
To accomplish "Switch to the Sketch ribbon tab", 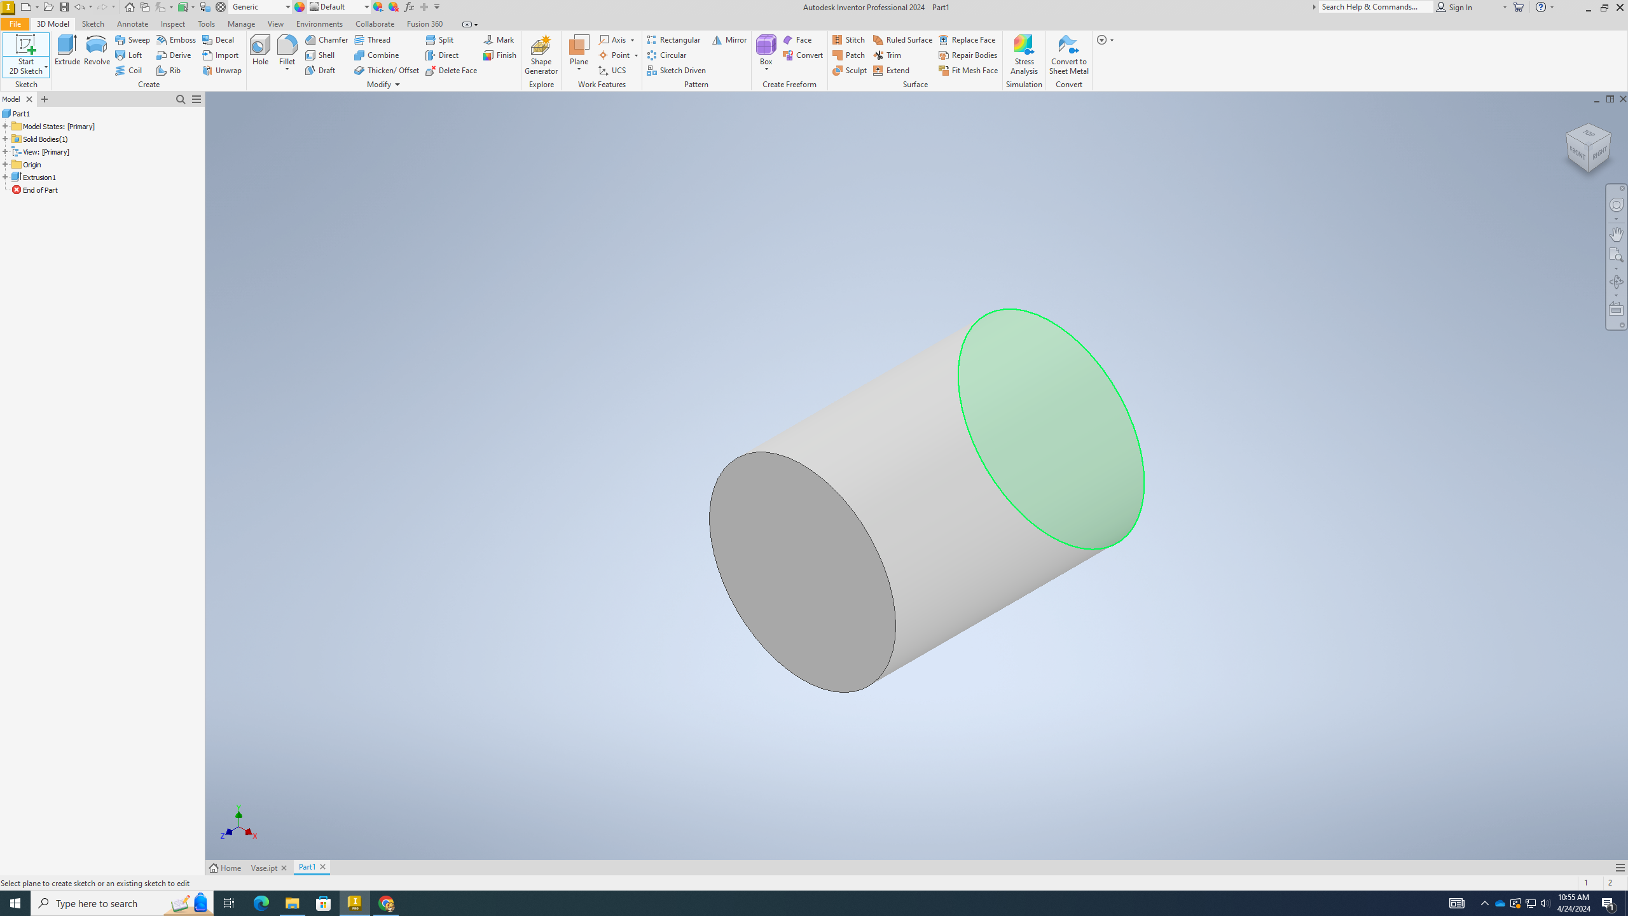I will [x=93, y=24].
